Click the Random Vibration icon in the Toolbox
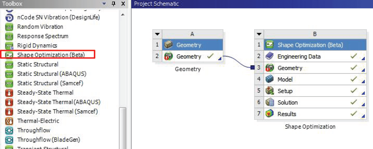 9,27
